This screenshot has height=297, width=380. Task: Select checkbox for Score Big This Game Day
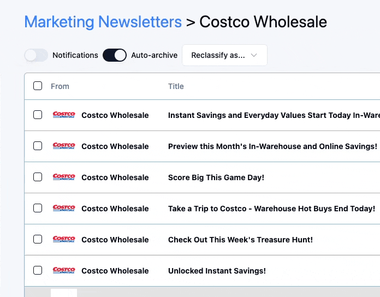(38, 177)
